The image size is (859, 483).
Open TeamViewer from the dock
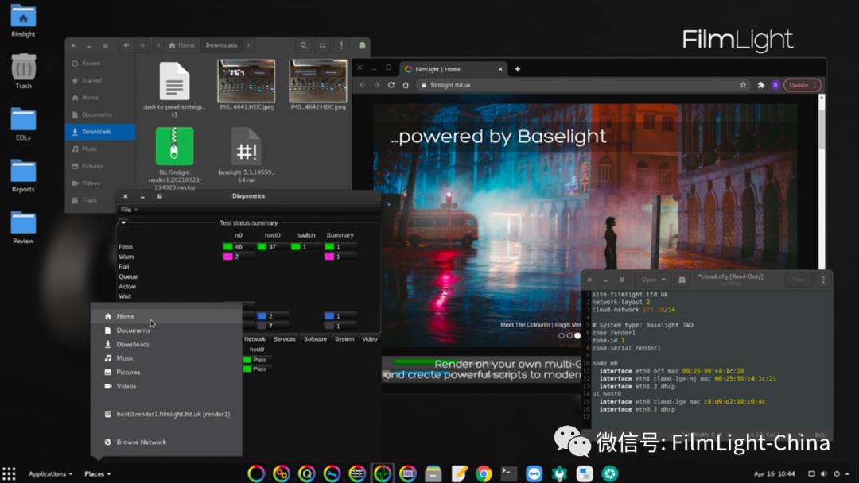tap(534, 473)
